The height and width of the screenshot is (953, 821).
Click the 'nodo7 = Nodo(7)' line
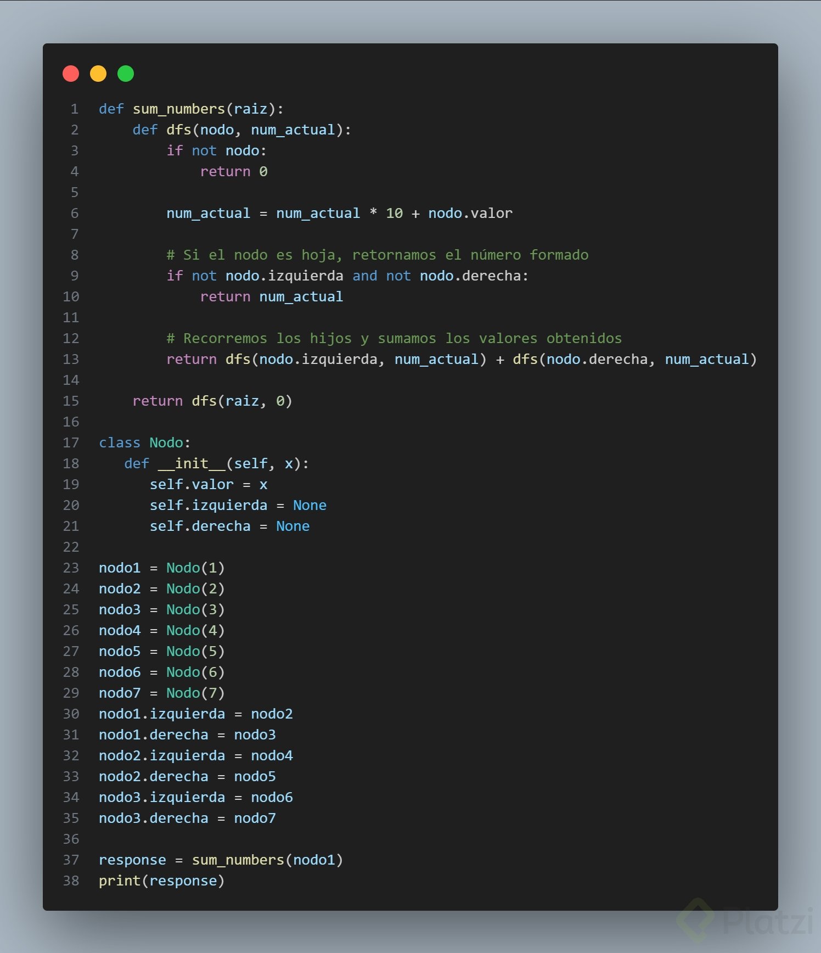point(162,693)
